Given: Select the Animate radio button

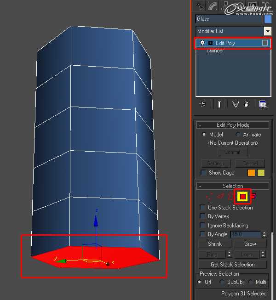Looking at the screenshot, I should point(238,135).
